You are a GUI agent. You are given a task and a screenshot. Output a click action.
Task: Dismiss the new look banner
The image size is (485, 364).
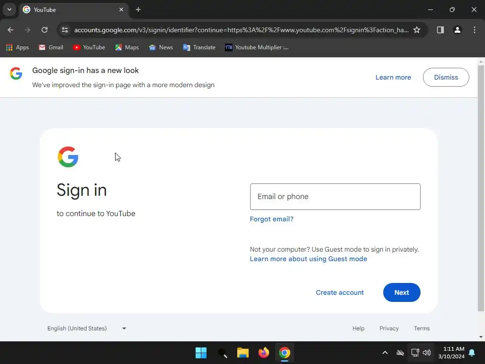coord(446,77)
